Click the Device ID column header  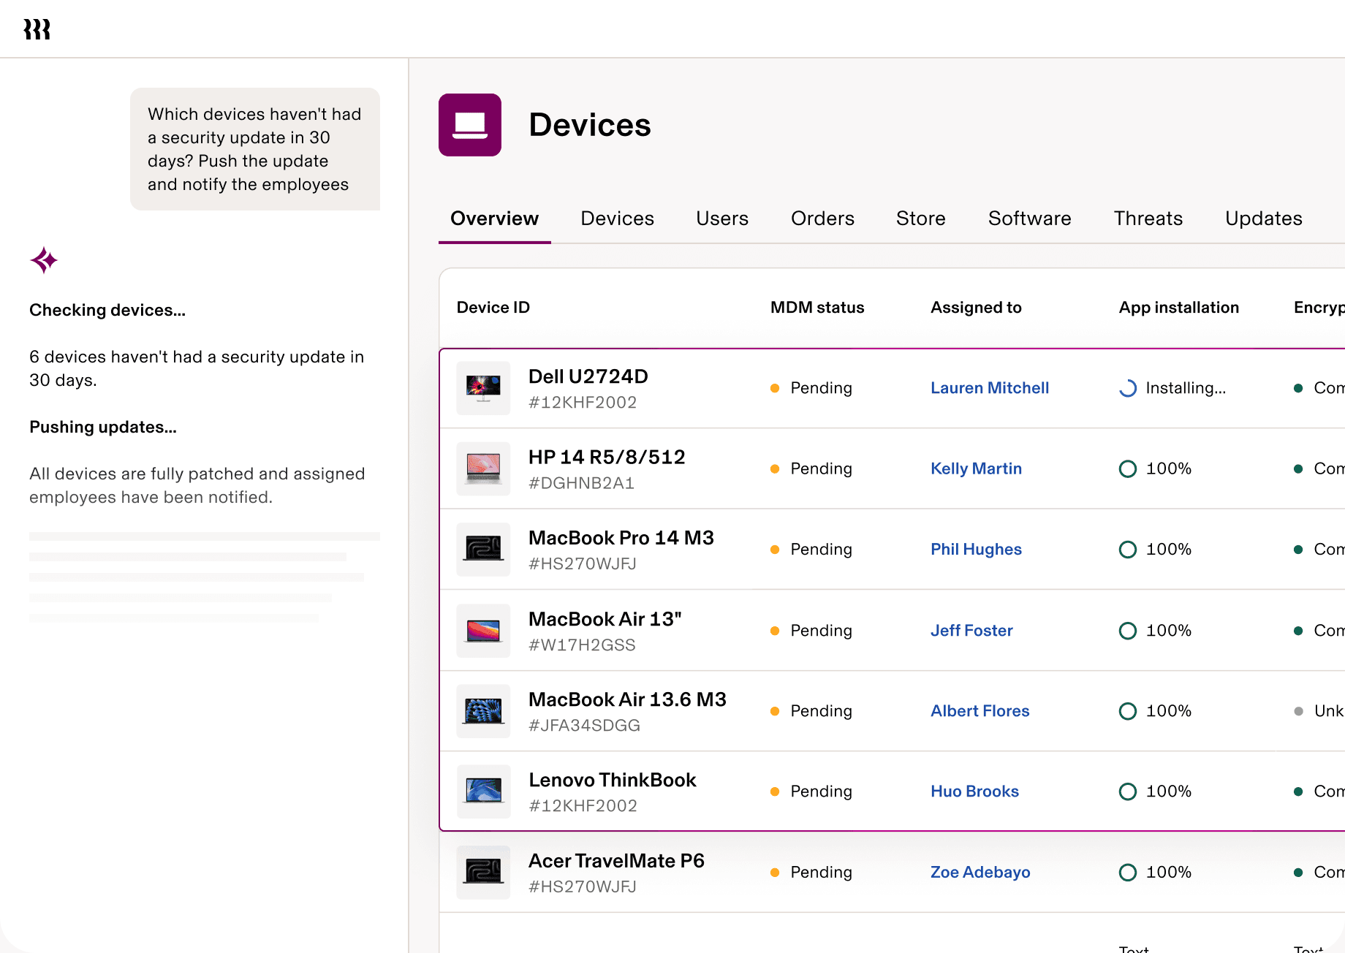[493, 308]
